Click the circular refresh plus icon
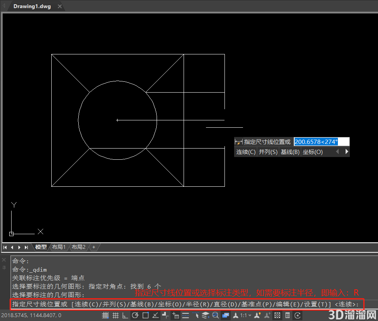This screenshot has width=378, height=321. 297,315
